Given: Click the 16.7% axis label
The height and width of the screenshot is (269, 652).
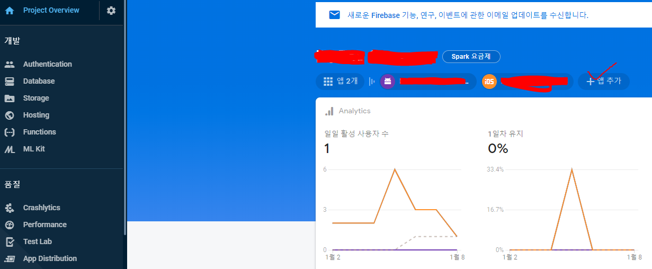Looking at the screenshot, I should (495, 210).
